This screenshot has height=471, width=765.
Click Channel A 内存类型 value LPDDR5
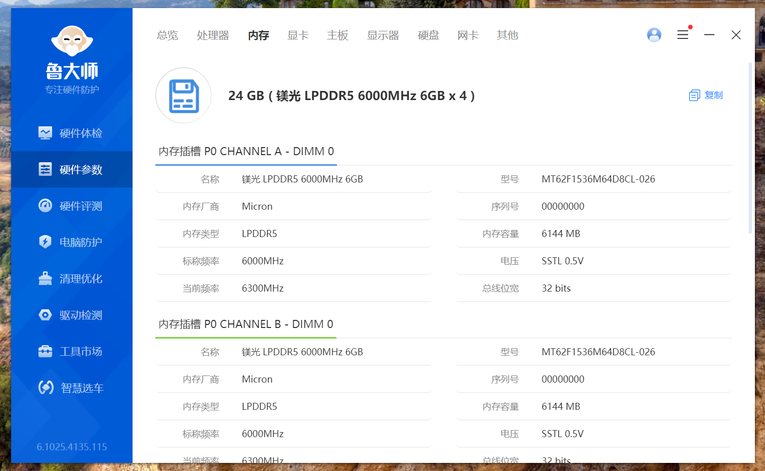[x=260, y=233]
